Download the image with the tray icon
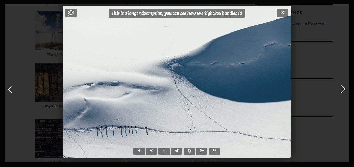This screenshot has height=167, width=354. coord(214,151)
